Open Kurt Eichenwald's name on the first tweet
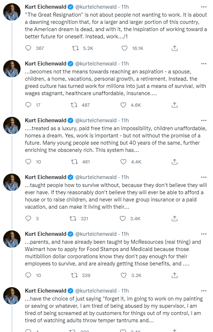This screenshot has height=332, width=213. point(46,7)
